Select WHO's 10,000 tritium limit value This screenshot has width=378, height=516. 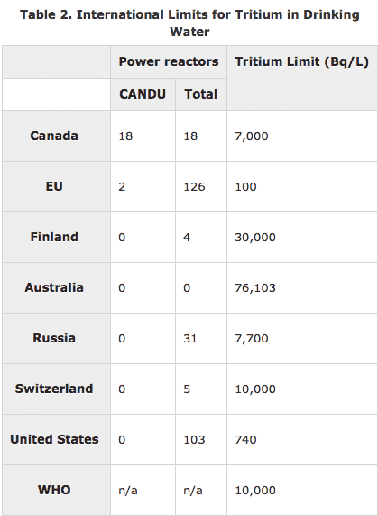coord(255,491)
